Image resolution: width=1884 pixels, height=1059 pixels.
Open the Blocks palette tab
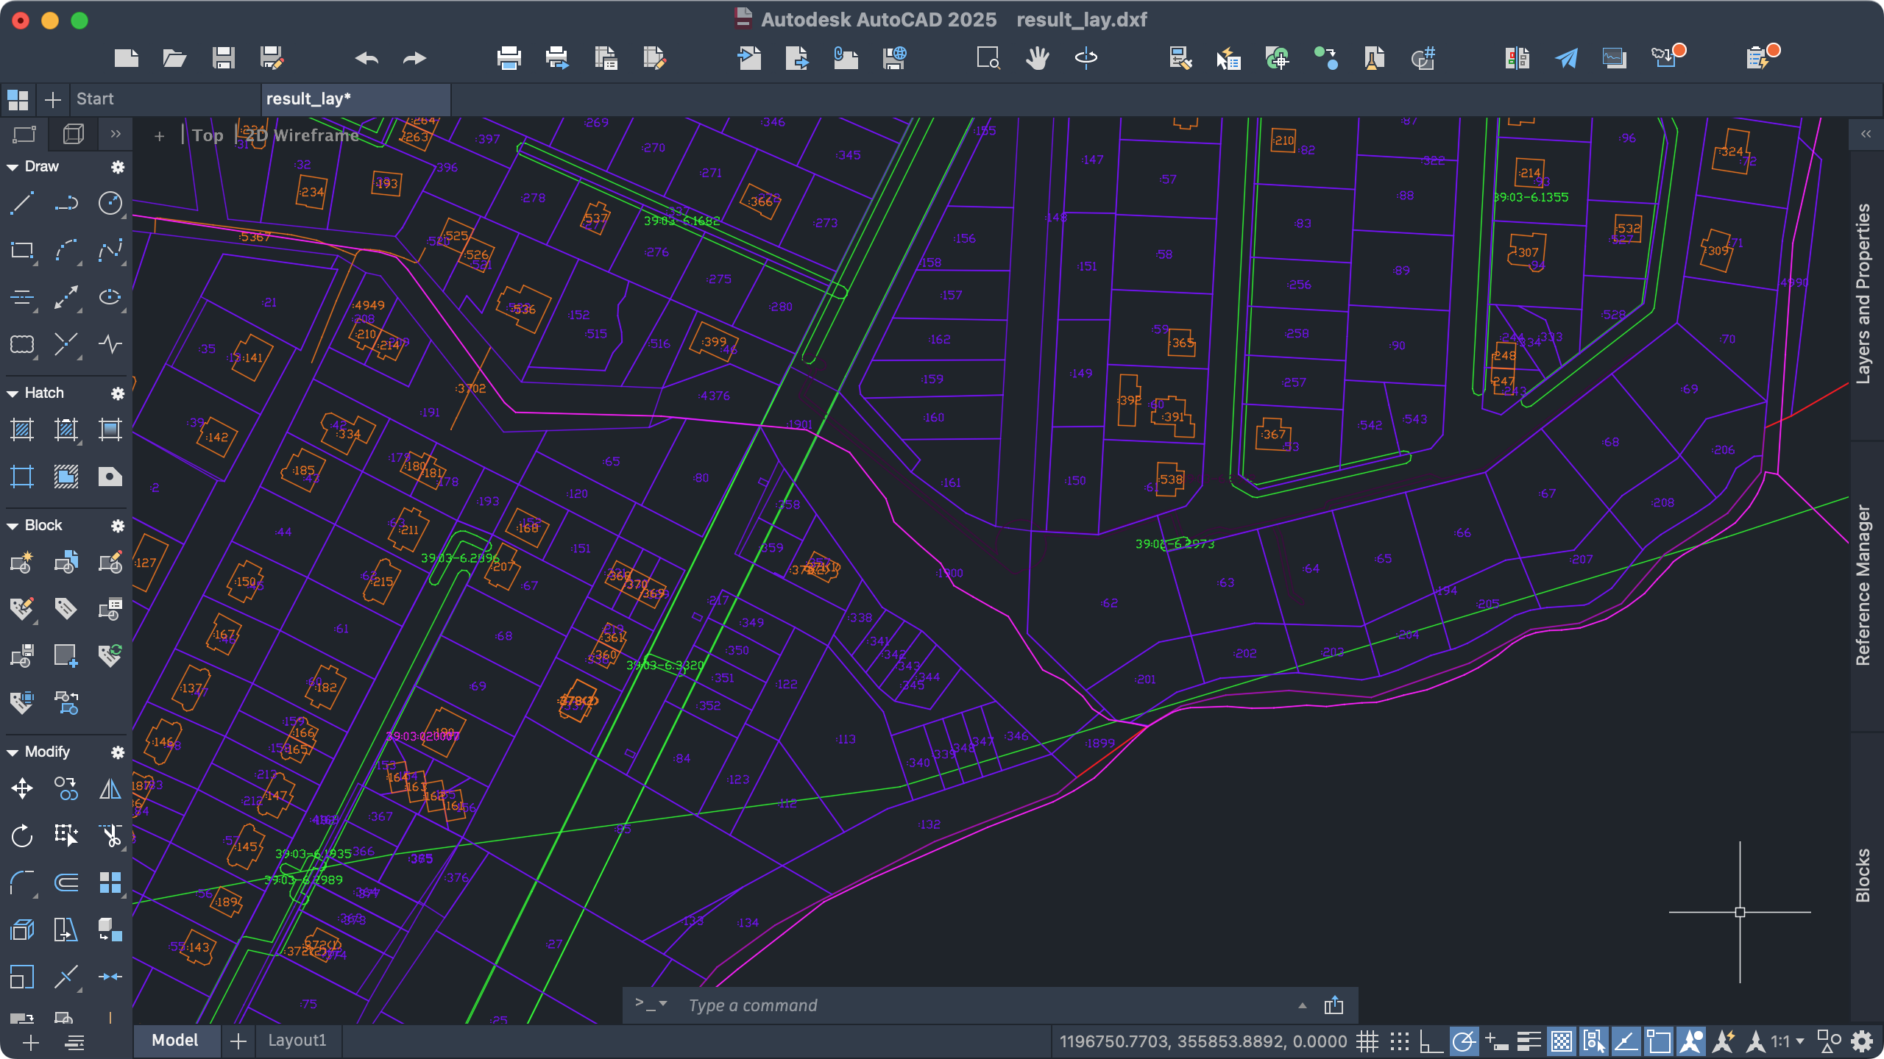point(1863,875)
